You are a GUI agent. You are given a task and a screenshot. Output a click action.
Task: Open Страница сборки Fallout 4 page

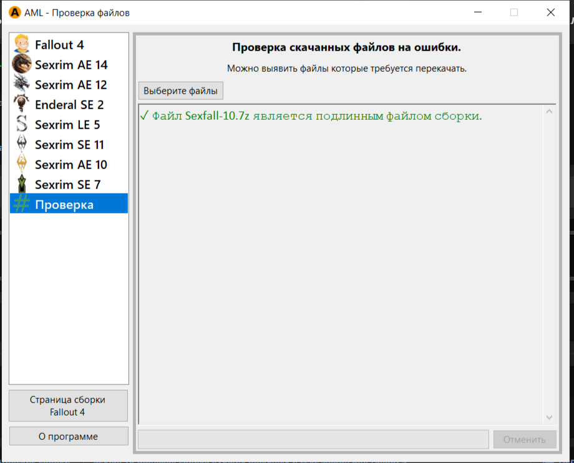click(68, 406)
